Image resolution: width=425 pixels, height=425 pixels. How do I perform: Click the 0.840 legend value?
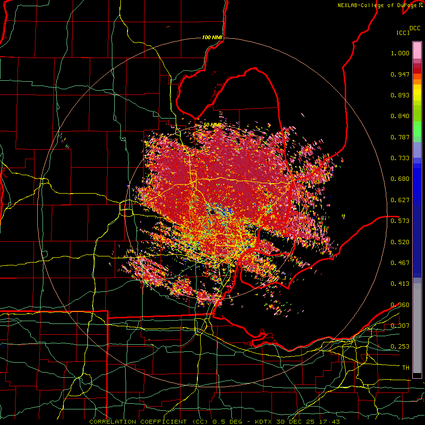pos(400,116)
